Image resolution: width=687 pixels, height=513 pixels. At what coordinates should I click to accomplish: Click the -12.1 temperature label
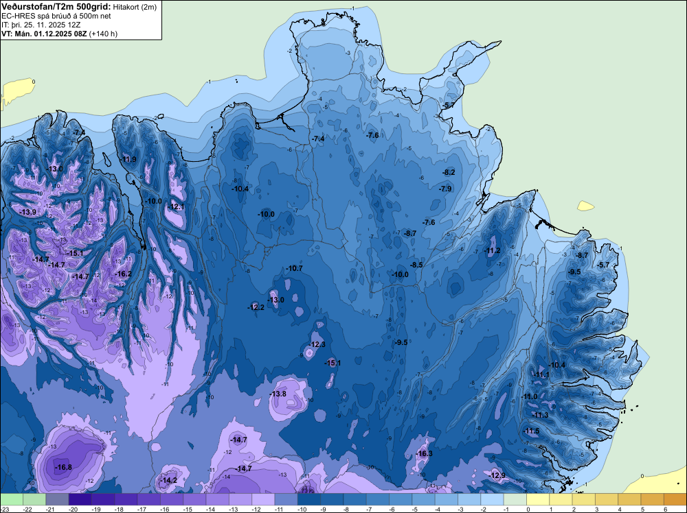pos(176,206)
